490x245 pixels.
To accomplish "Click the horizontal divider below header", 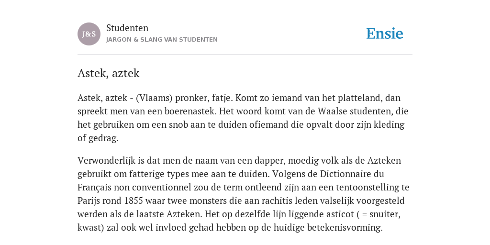I will (x=245, y=55).
